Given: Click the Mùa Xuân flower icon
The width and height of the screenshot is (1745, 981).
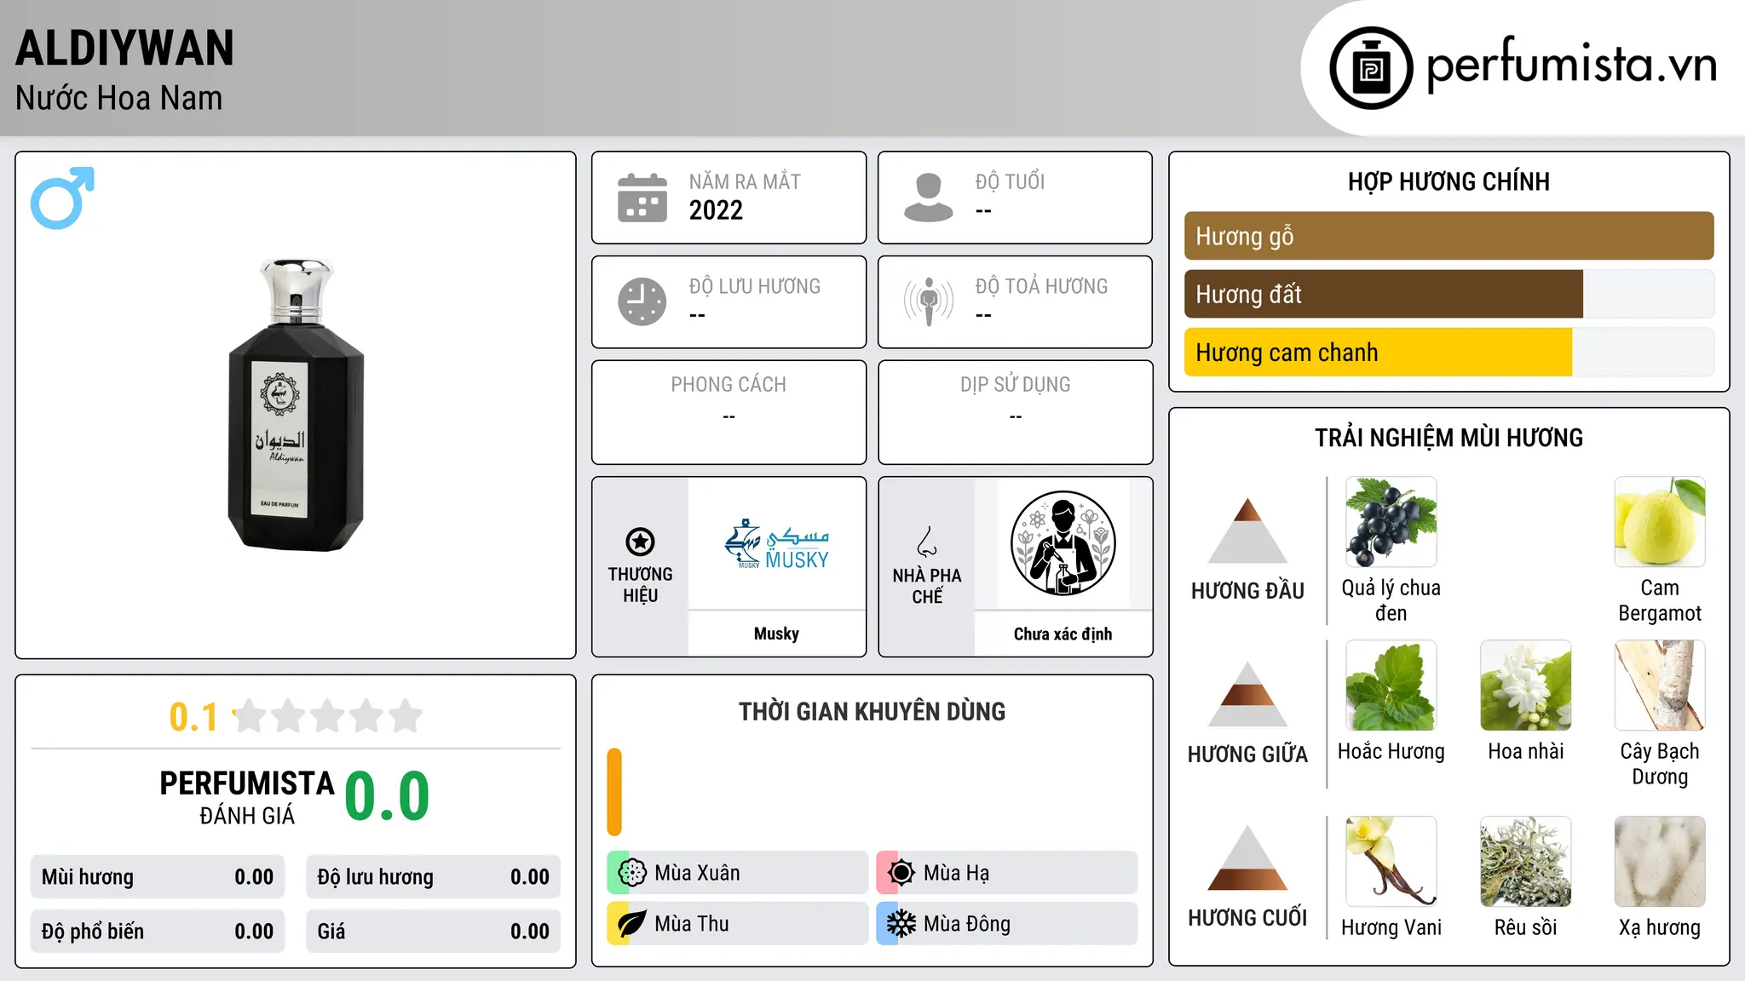Looking at the screenshot, I should (631, 873).
